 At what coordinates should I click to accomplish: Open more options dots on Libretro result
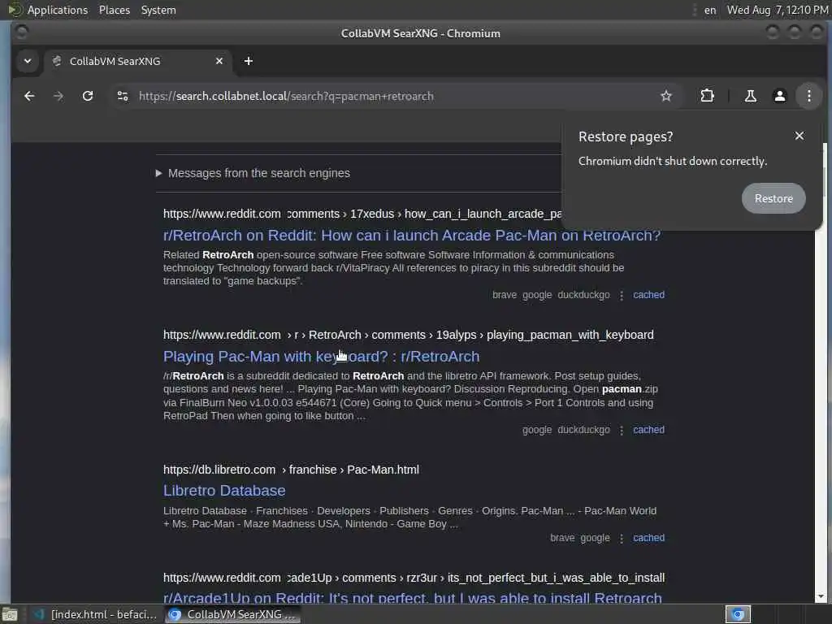coord(622,539)
